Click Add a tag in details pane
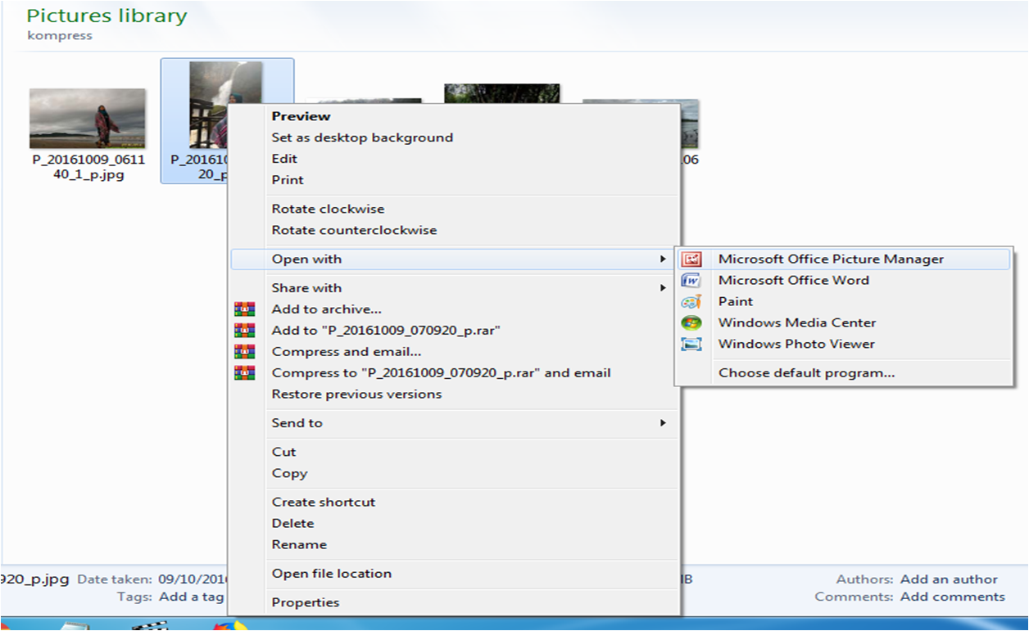The image size is (1029, 631). (x=192, y=597)
